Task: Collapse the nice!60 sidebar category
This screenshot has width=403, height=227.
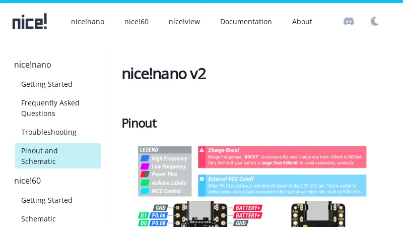Action: [28, 181]
